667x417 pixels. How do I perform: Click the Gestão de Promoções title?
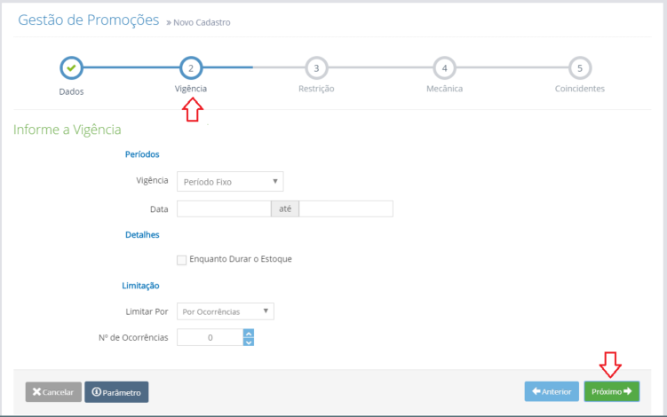point(89,20)
